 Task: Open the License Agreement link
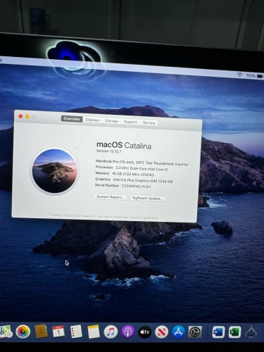(x=144, y=218)
